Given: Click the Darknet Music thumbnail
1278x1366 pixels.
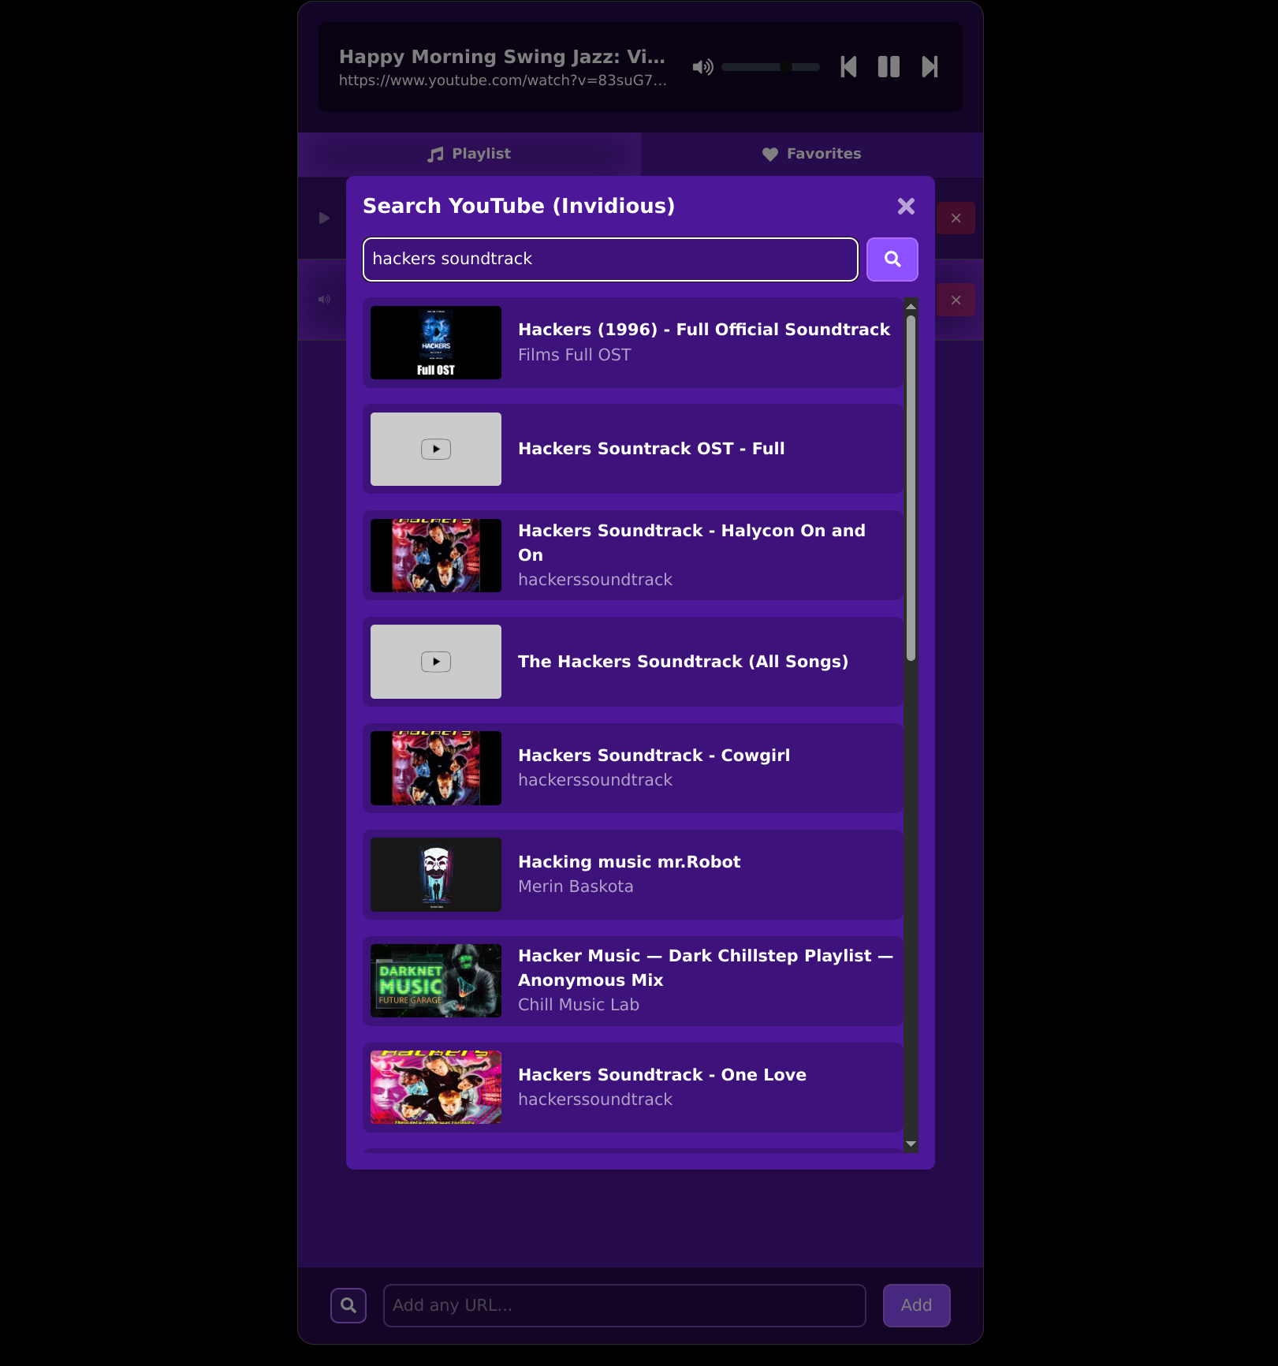Looking at the screenshot, I should point(436,980).
